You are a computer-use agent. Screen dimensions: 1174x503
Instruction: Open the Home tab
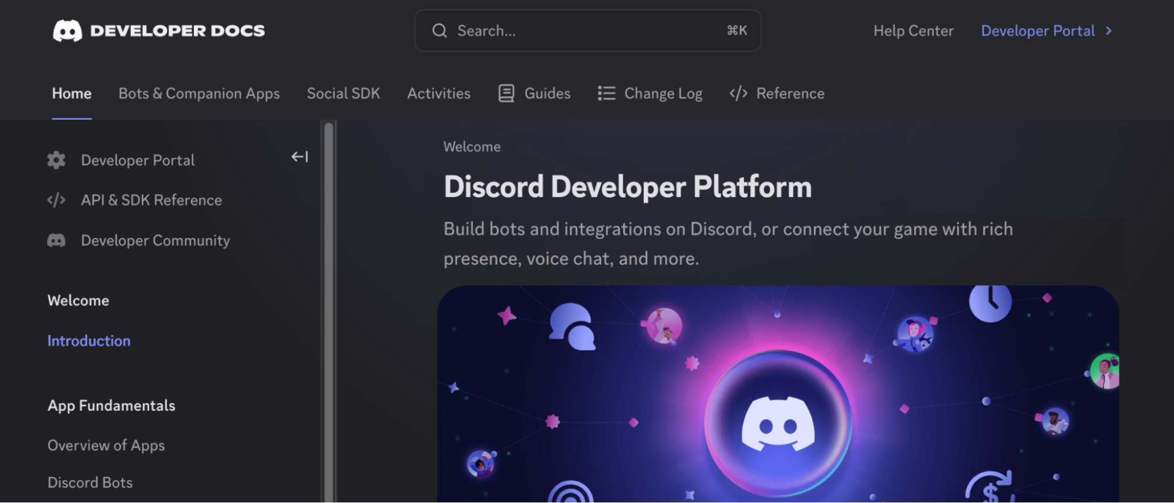click(72, 93)
